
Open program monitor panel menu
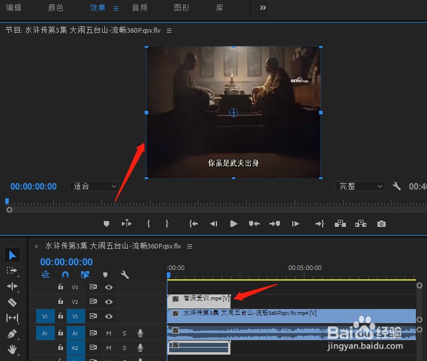[169, 30]
